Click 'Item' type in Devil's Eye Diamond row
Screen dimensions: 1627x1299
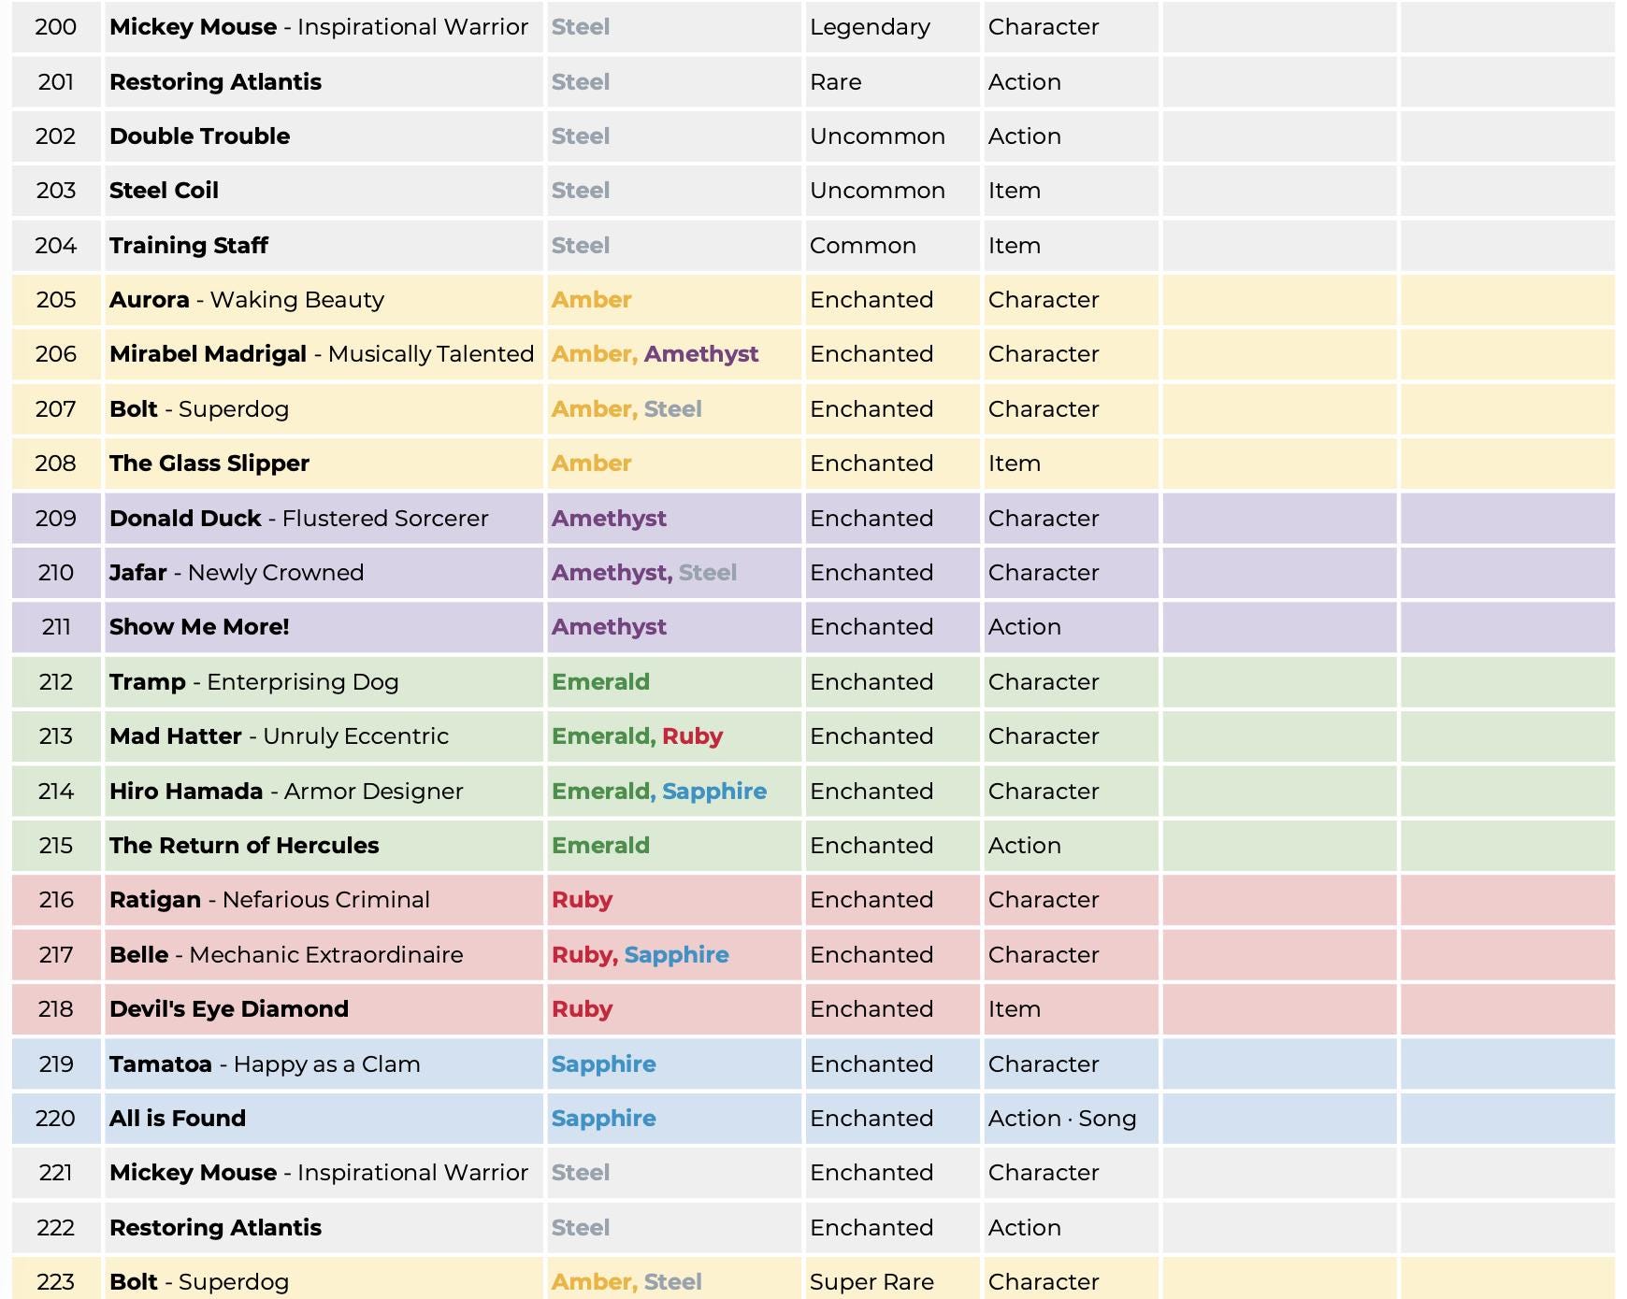pyautogui.click(x=1015, y=1009)
